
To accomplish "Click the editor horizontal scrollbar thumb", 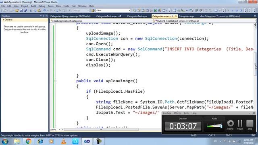I will click(101, 130).
